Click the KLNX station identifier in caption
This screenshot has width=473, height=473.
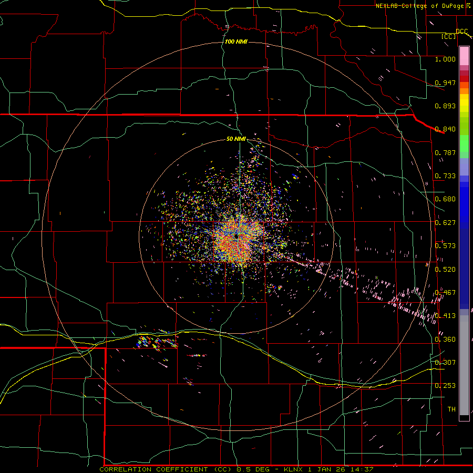(293, 469)
